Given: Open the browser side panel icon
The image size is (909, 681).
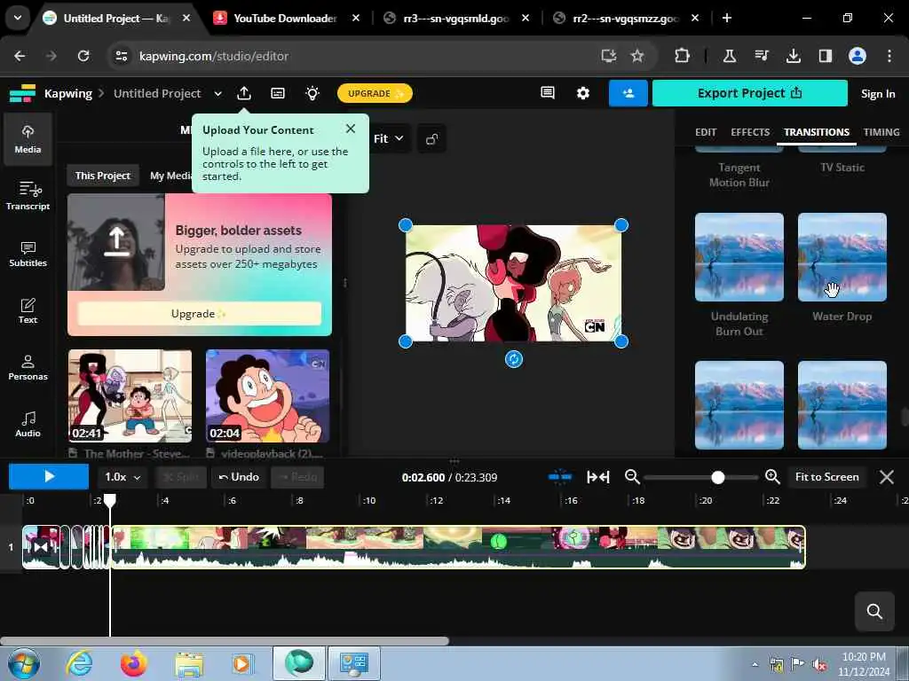Looking at the screenshot, I should click(x=825, y=56).
